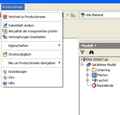Click the greyed-out bend toolbar icon
This screenshot has width=120, height=115.
pos(73,15)
